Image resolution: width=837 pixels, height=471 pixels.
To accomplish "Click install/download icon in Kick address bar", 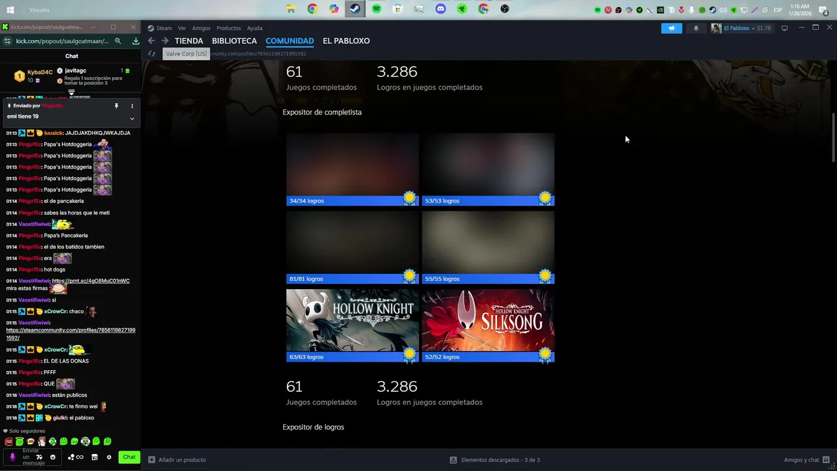I will 135,41.
